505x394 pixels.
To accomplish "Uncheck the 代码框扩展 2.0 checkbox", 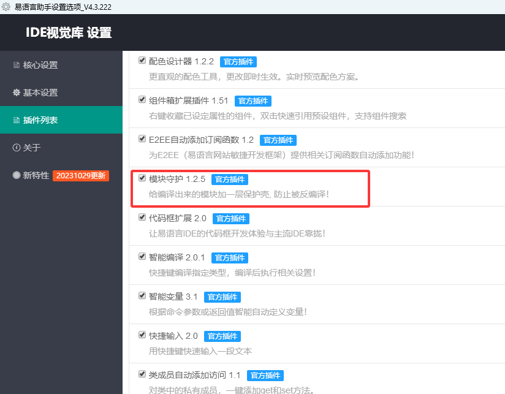I will [142, 218].
